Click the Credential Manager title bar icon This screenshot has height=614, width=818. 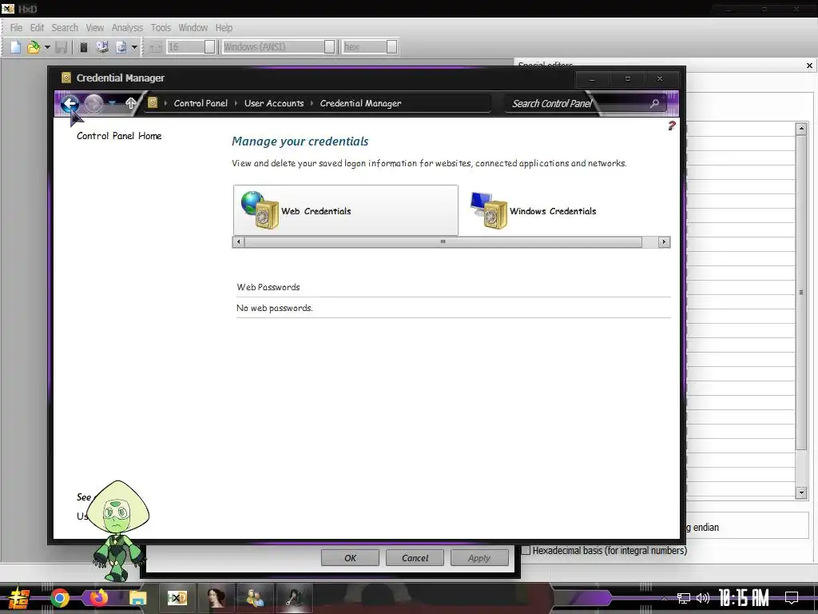(x=66, y=78)
